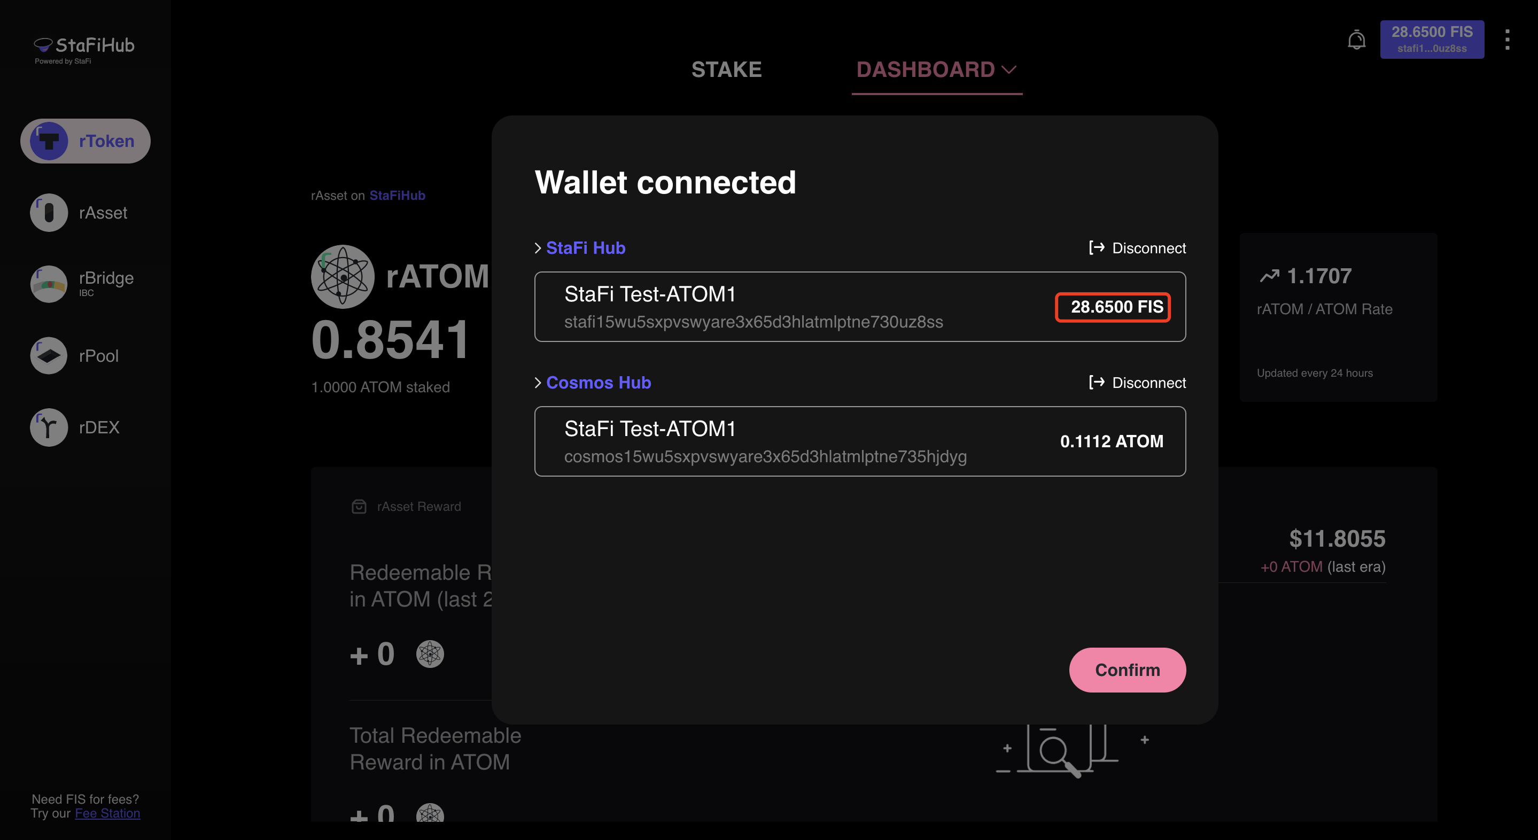Open the rPool sidebar icon
Viewport: 1538px width, 840px height.
49,356
